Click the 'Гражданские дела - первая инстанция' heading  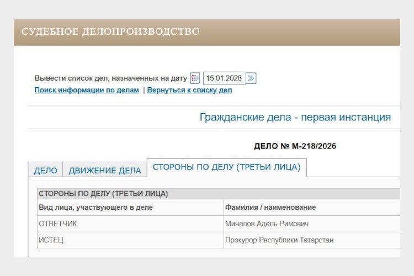pos(295,117)
